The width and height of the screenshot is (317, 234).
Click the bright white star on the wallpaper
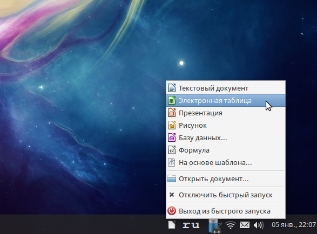pos(181,63)
